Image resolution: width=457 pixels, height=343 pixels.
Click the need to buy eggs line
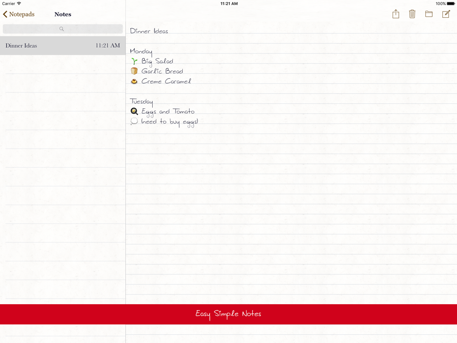(x=170, y=122)
